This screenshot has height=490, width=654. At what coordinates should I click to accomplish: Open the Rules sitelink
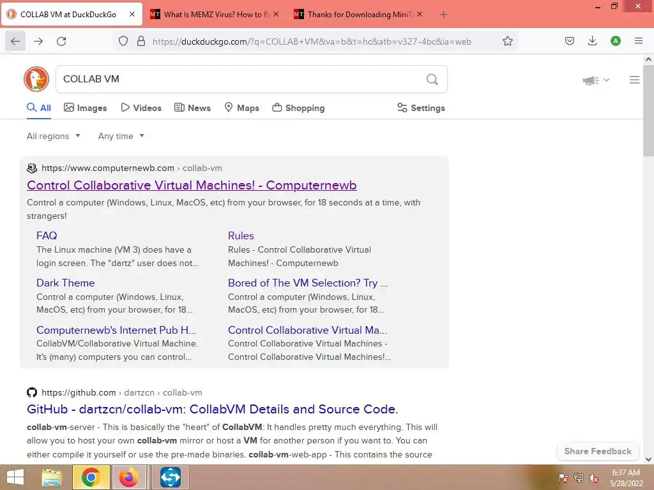point(241,235)
